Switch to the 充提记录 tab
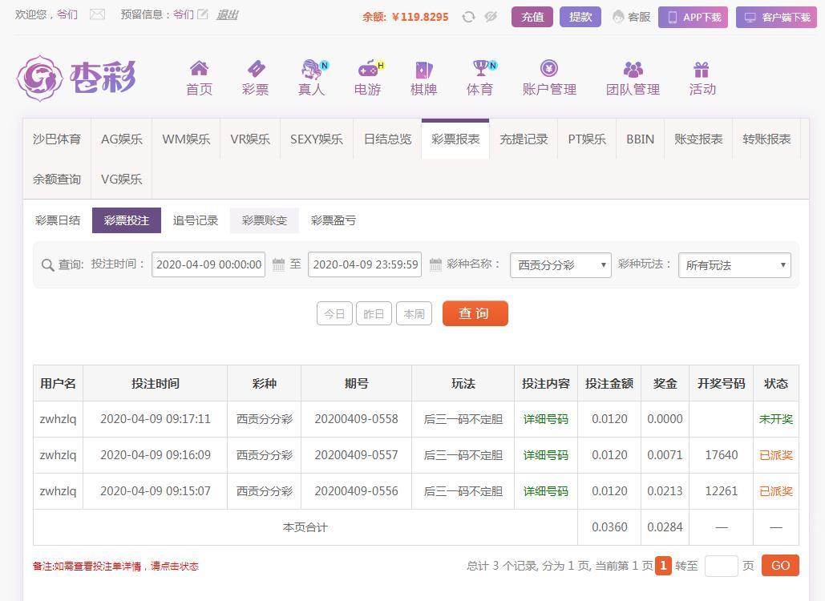 coord(524,139)
